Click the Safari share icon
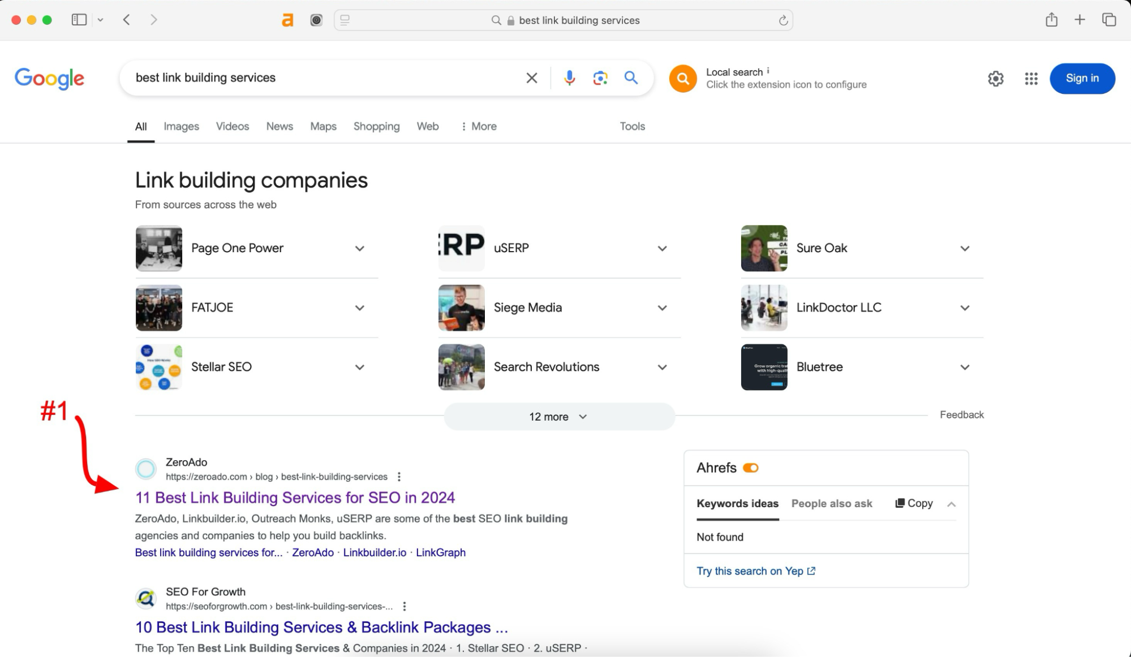Image resolution: width=1131 pixels, height=657 pixels. tap(1051, 20)
